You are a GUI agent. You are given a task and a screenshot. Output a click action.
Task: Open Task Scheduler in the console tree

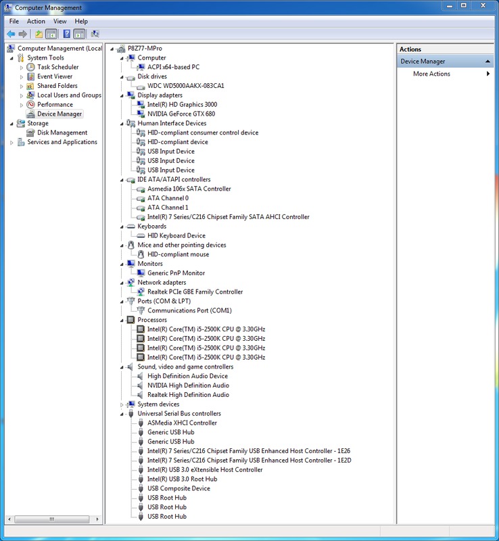click(57, 67)
